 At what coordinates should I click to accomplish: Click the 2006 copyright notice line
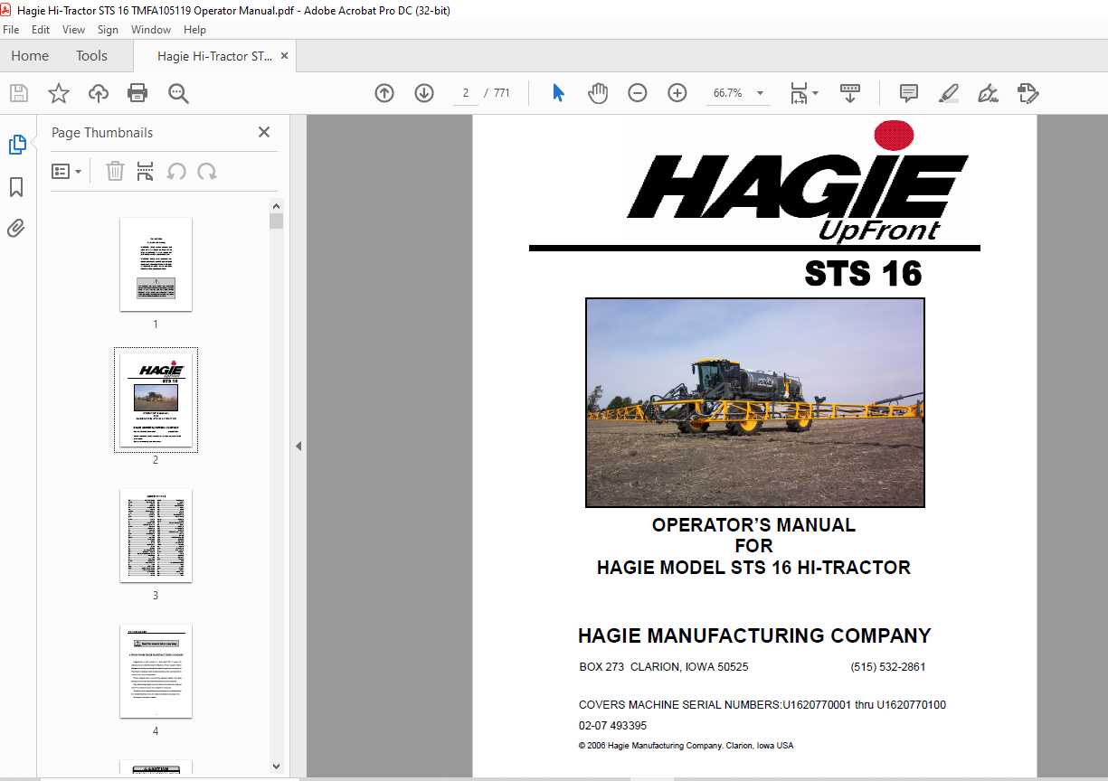click(x=686, y=746)
